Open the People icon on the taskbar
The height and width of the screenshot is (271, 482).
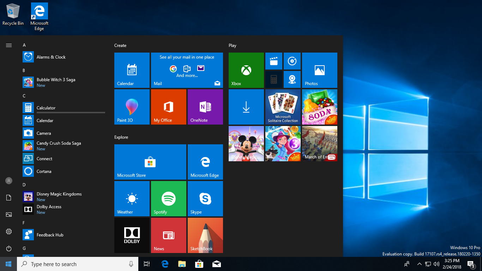click(x=407, y=264)
